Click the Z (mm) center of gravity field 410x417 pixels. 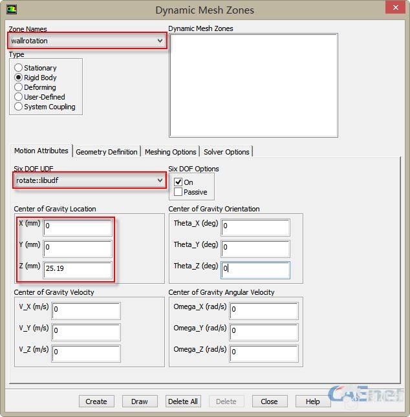tap(78, 270)
